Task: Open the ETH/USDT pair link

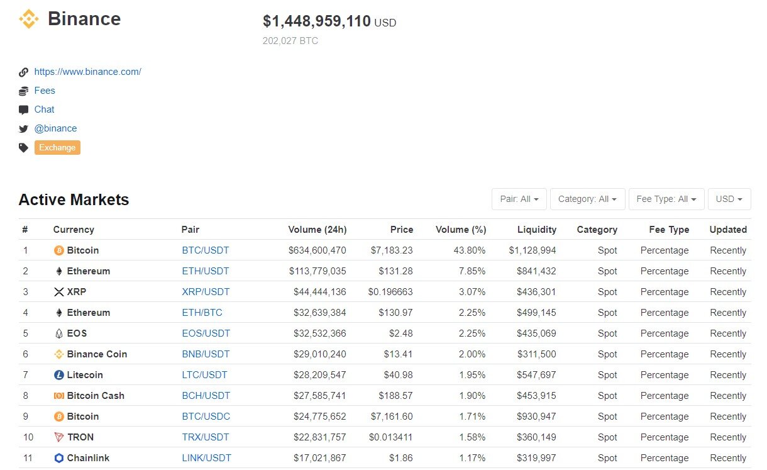Action: point(206,271)
